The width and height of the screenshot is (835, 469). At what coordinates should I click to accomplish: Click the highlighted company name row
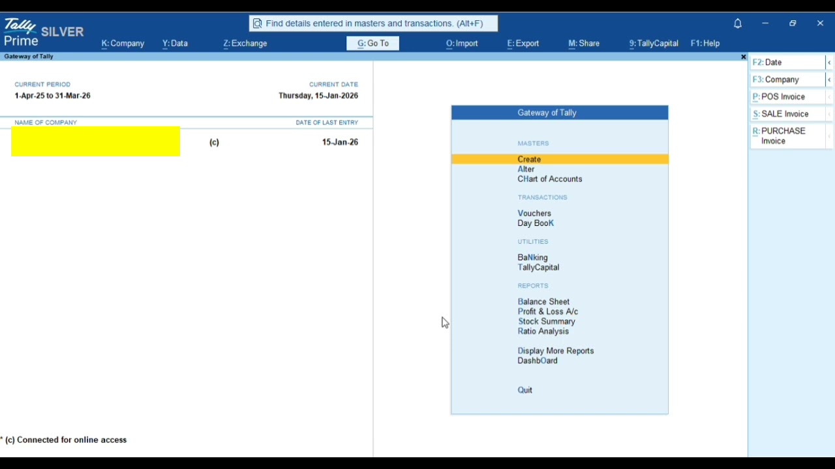96,141
